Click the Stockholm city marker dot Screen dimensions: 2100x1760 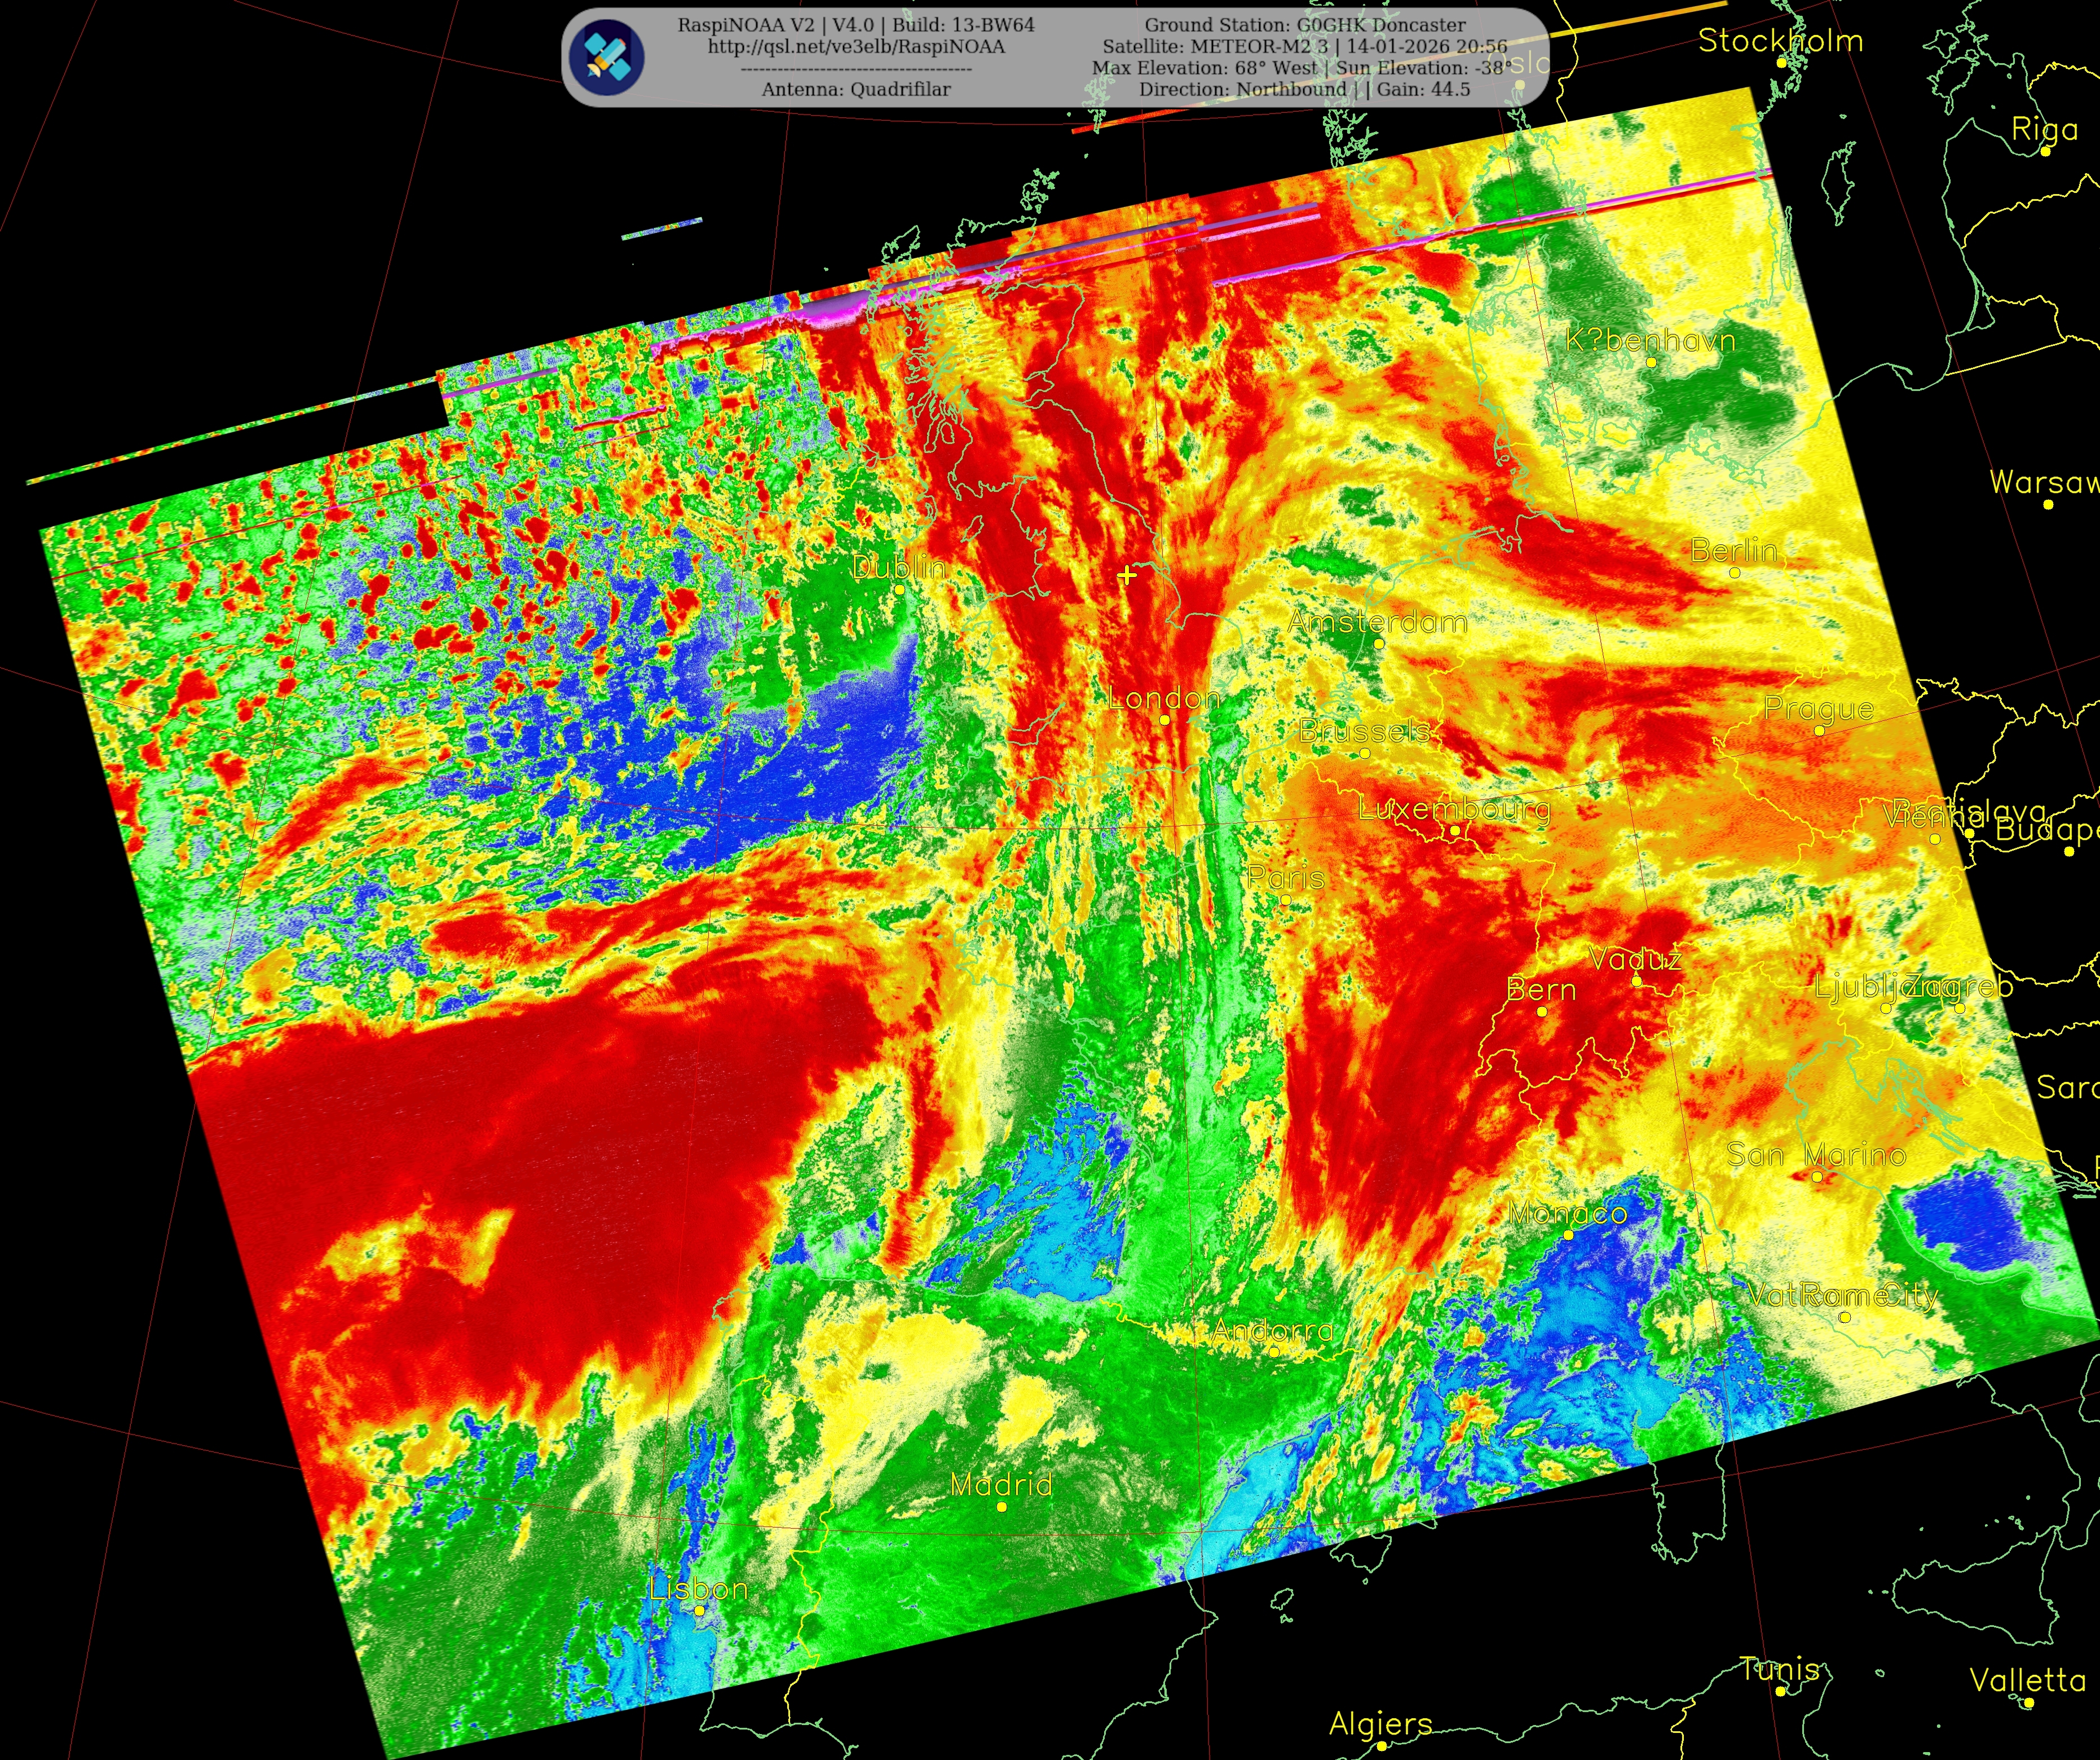1781,62
